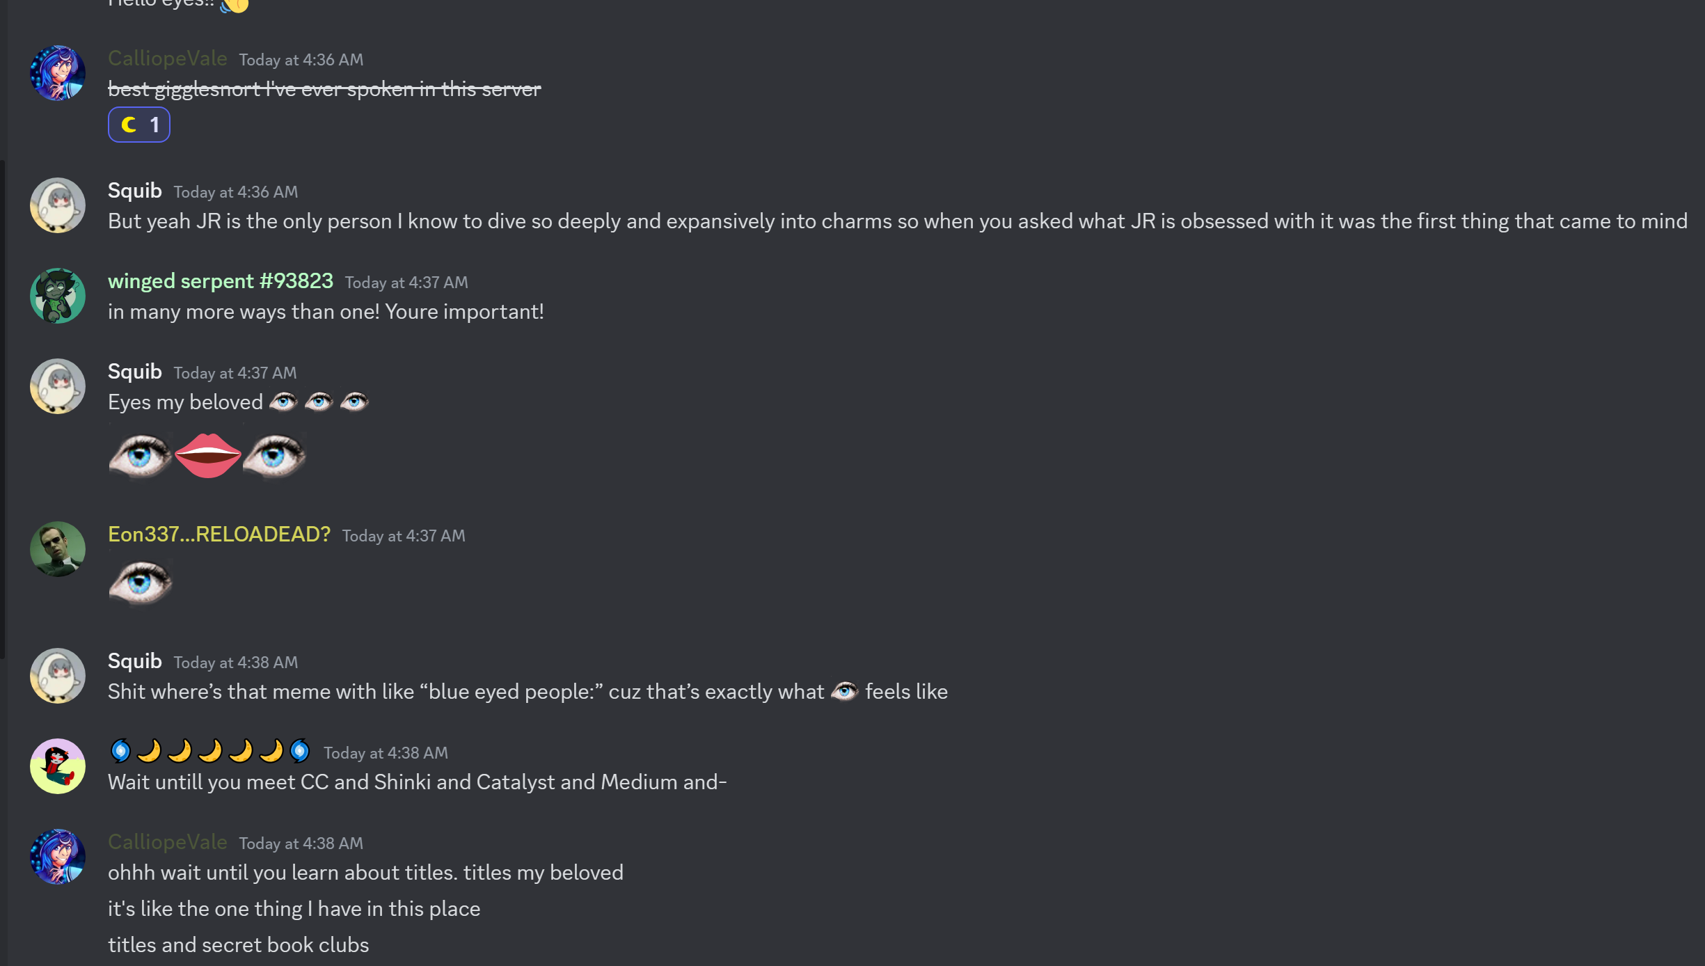Image resolution: width=1705 pixels, height=966 pixels.
Task: Open winged serpent #93823's username profile
Action: (220, 281)
